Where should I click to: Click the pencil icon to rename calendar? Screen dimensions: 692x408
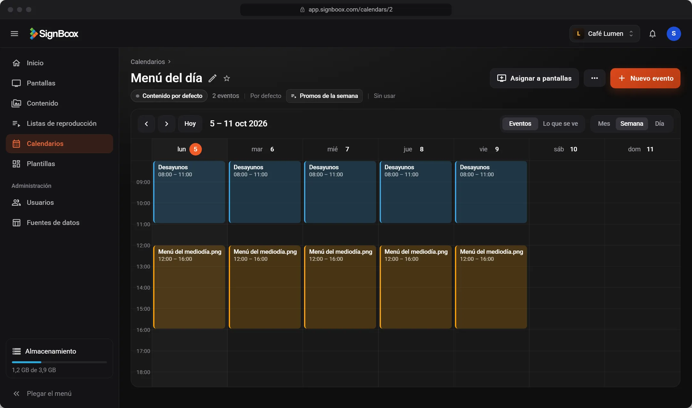(x=212, y=78)
